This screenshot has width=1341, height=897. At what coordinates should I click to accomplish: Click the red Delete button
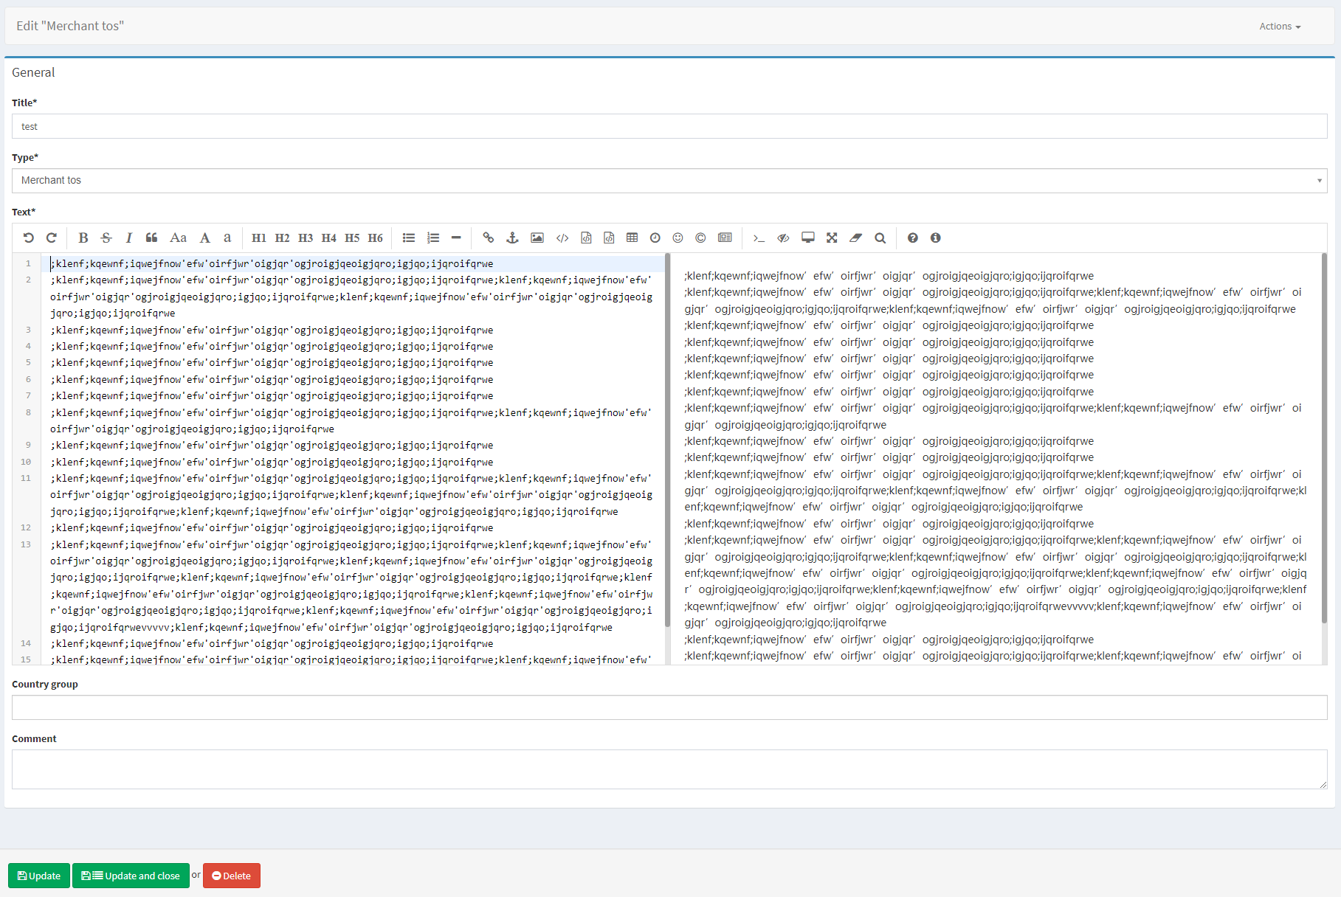click(232, 876)
